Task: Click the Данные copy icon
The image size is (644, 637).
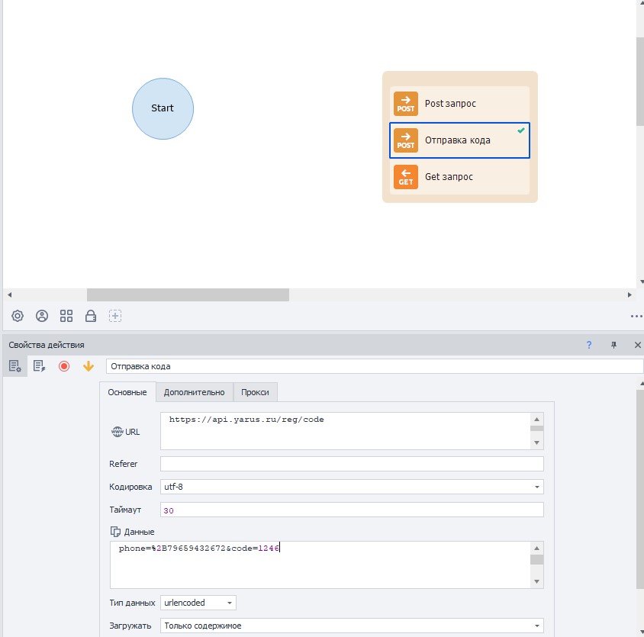Action: point(115,532)
